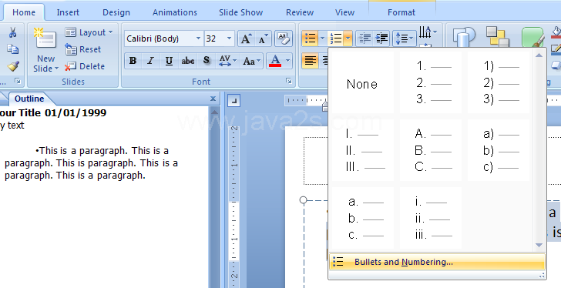Expand the font color palette arrow

(x=288, y=61)
